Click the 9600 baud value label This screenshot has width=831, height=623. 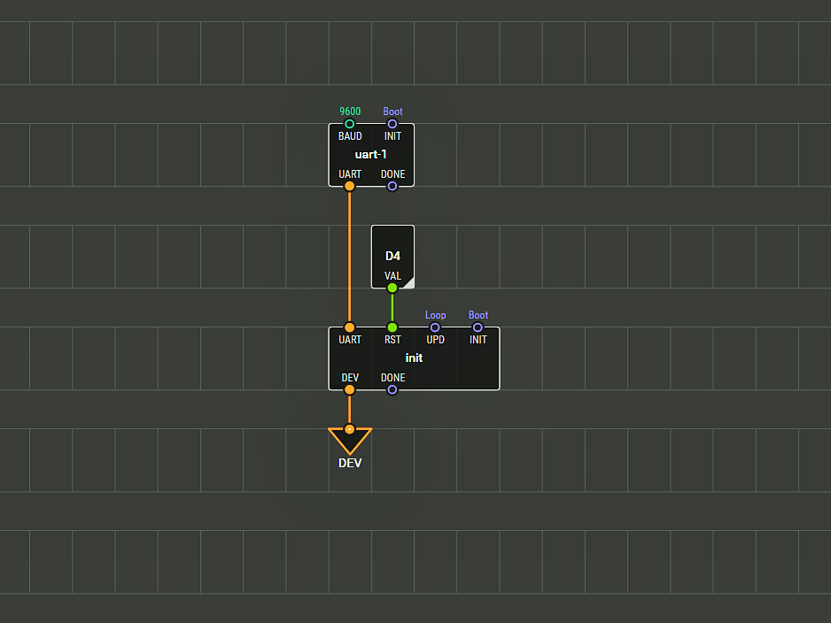tap(350, 112)
